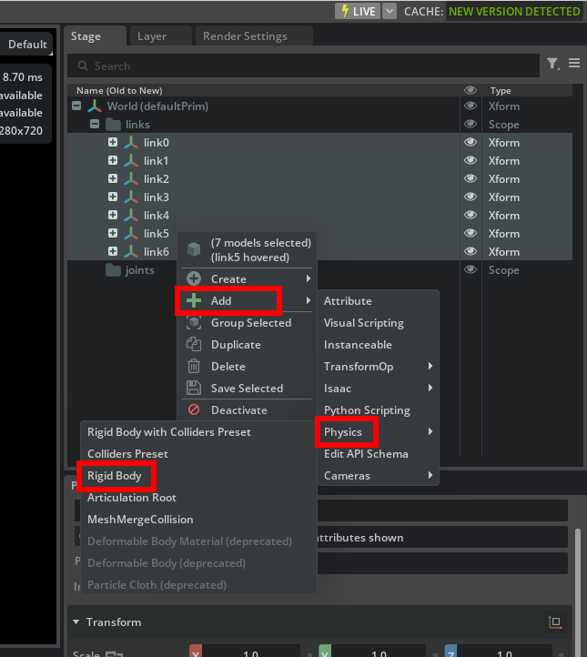
Task: Toggle visibility eye of joints scope
Action: (x=471, y=270)
